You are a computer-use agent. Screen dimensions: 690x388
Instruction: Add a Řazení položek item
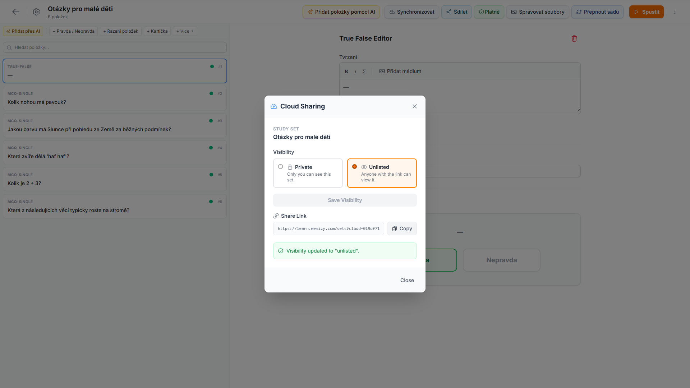[121, 31]
